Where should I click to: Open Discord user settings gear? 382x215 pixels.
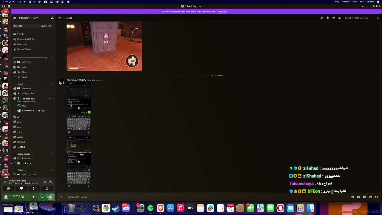click(50, 197)
